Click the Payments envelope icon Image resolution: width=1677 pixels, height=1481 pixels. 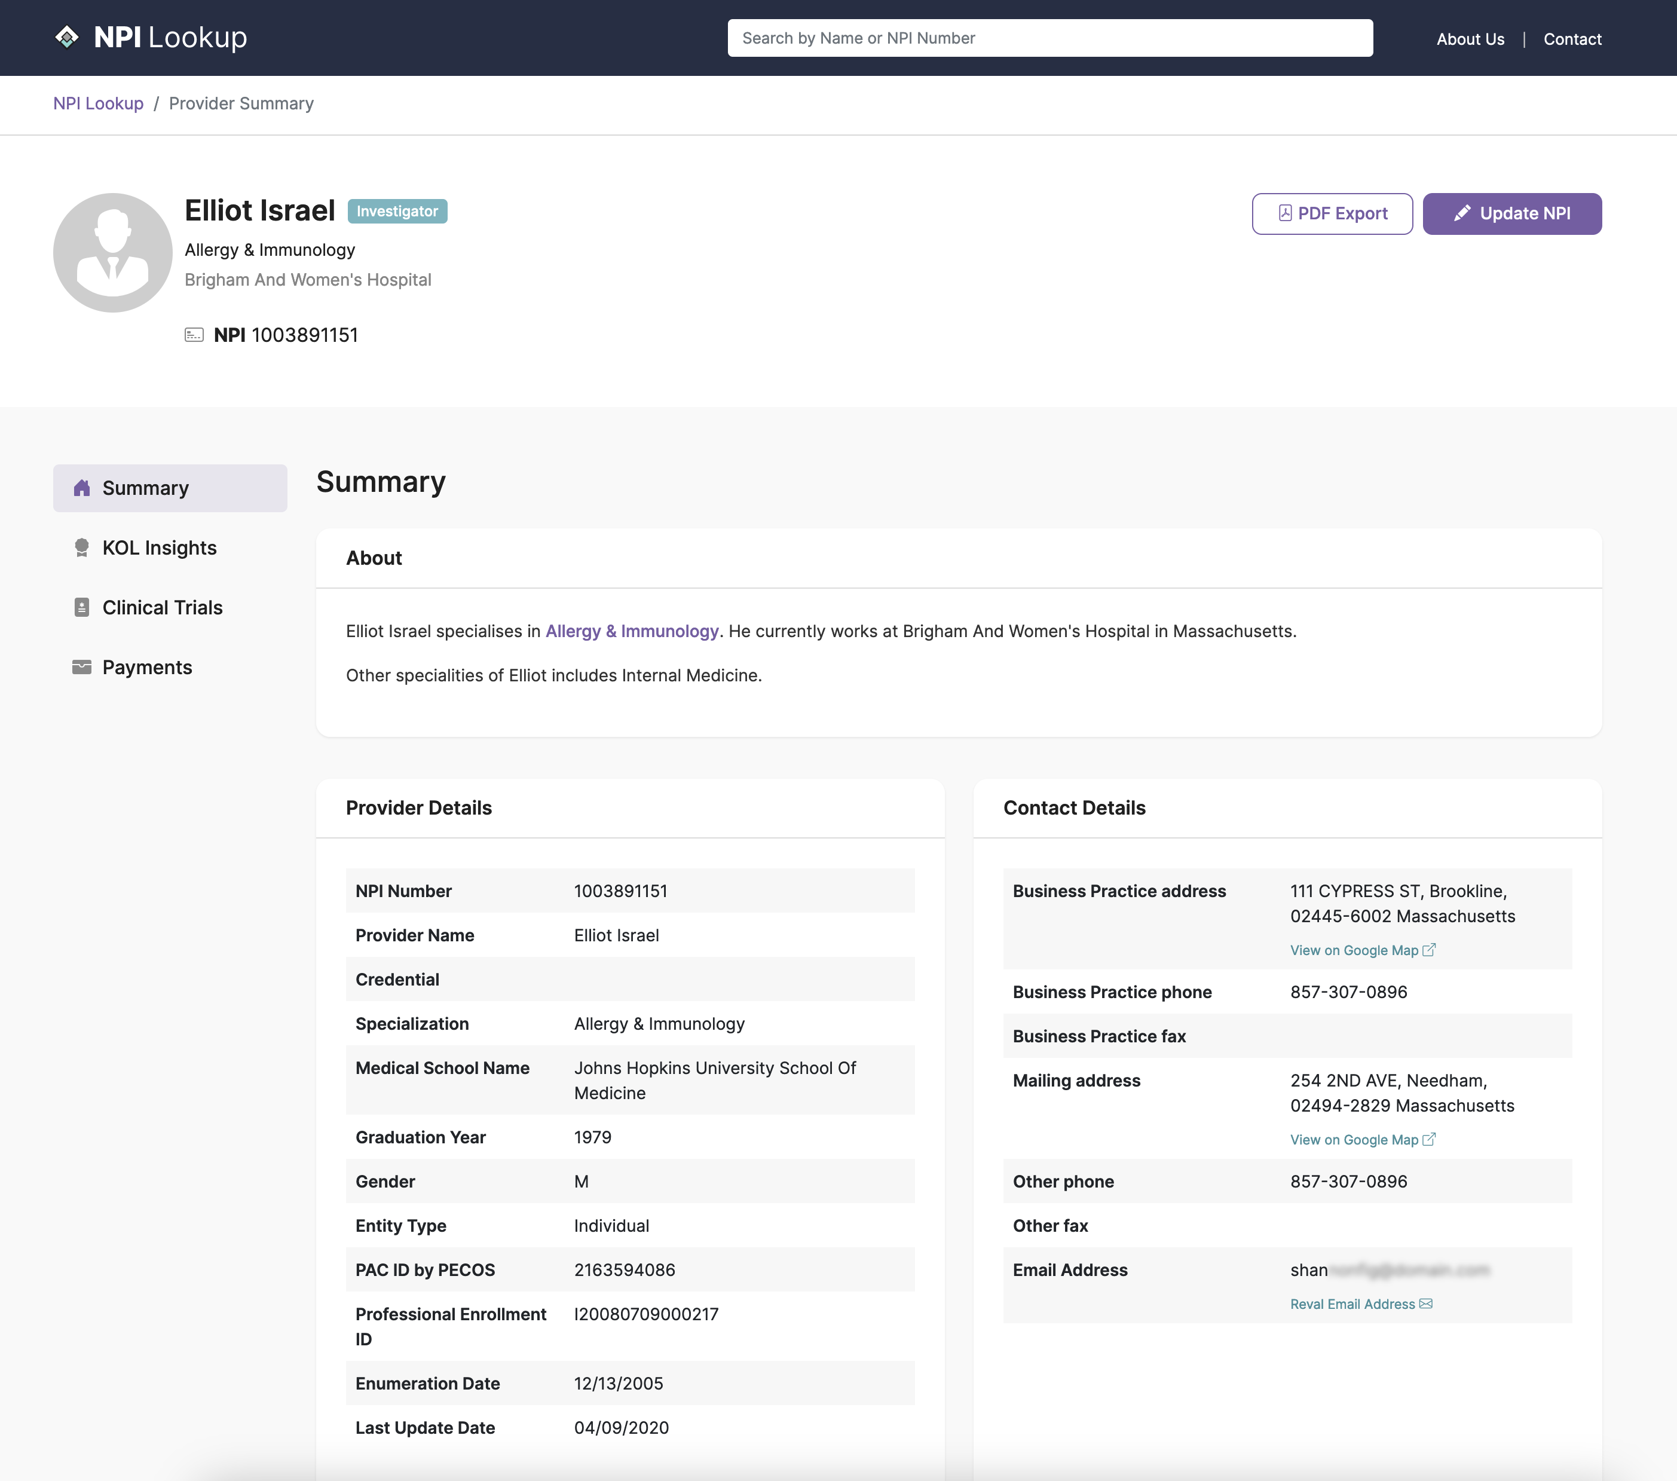pyautogui.click(x=81, y=667)
